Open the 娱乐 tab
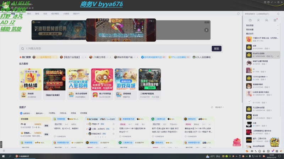The width and height of the screenshot is (284, 159). [x=29, y=13]
